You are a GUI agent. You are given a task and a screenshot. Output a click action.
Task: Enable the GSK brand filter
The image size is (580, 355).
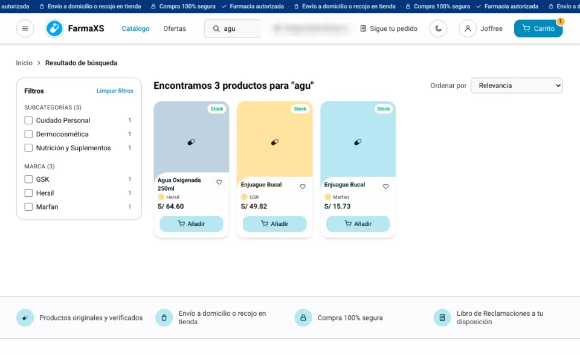pyautogui.click(x=28, y=179)
